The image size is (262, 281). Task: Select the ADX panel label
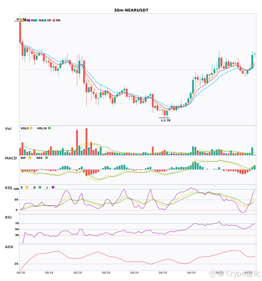click(9, 247)
